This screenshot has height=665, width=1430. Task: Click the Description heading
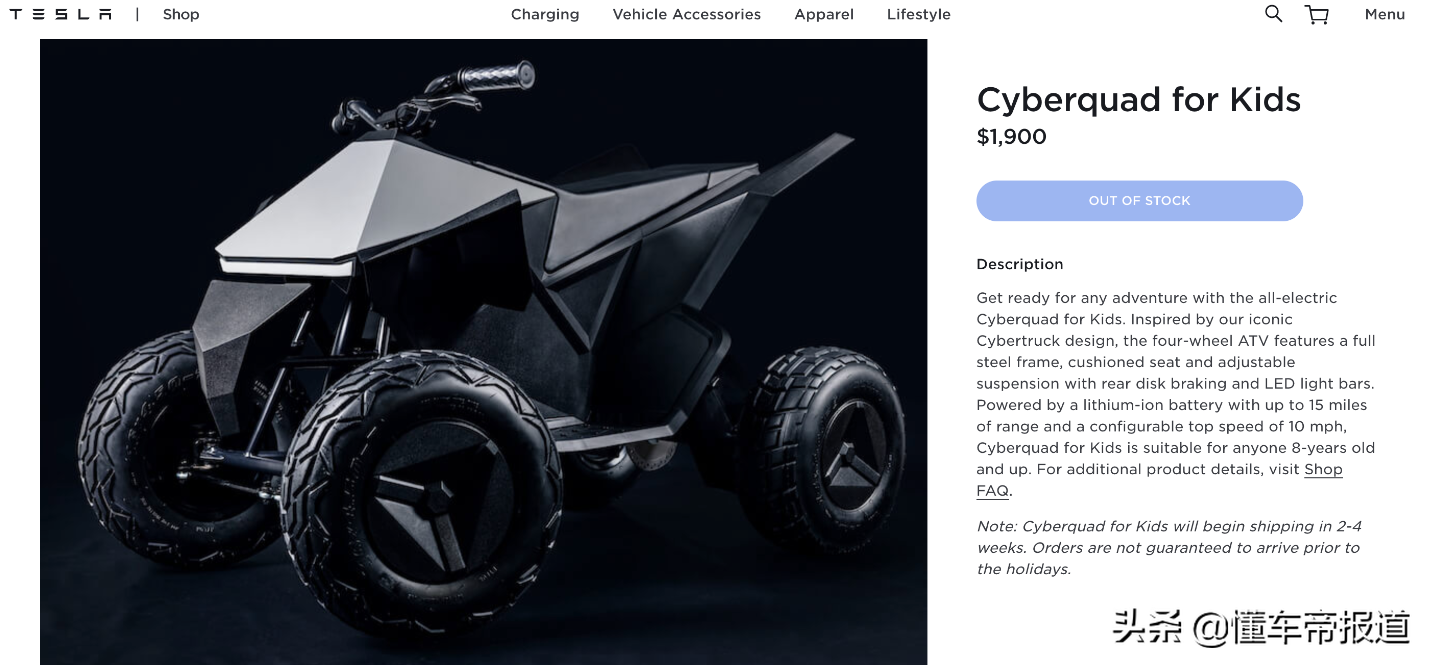pos(1020,264)
